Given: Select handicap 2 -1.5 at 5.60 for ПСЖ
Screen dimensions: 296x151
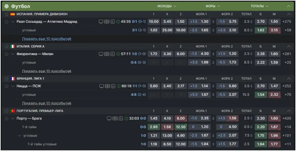Looking at the screenshot, I should (x=227, y=86).
